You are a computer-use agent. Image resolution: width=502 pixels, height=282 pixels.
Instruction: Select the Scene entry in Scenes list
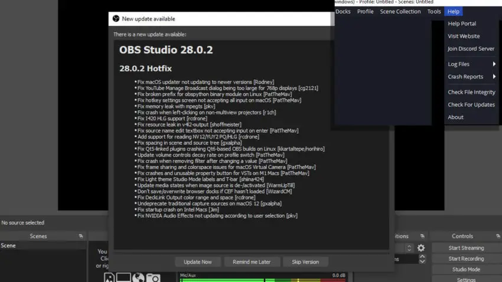43,245
